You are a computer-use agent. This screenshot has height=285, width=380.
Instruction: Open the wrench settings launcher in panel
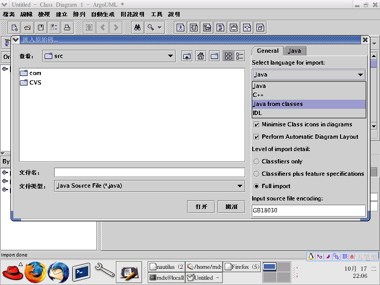pyautogui.click(x=104, y=270)
